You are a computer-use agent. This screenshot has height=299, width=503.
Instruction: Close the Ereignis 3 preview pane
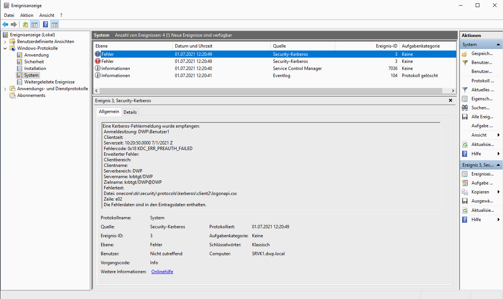click(x=450, y=101)
